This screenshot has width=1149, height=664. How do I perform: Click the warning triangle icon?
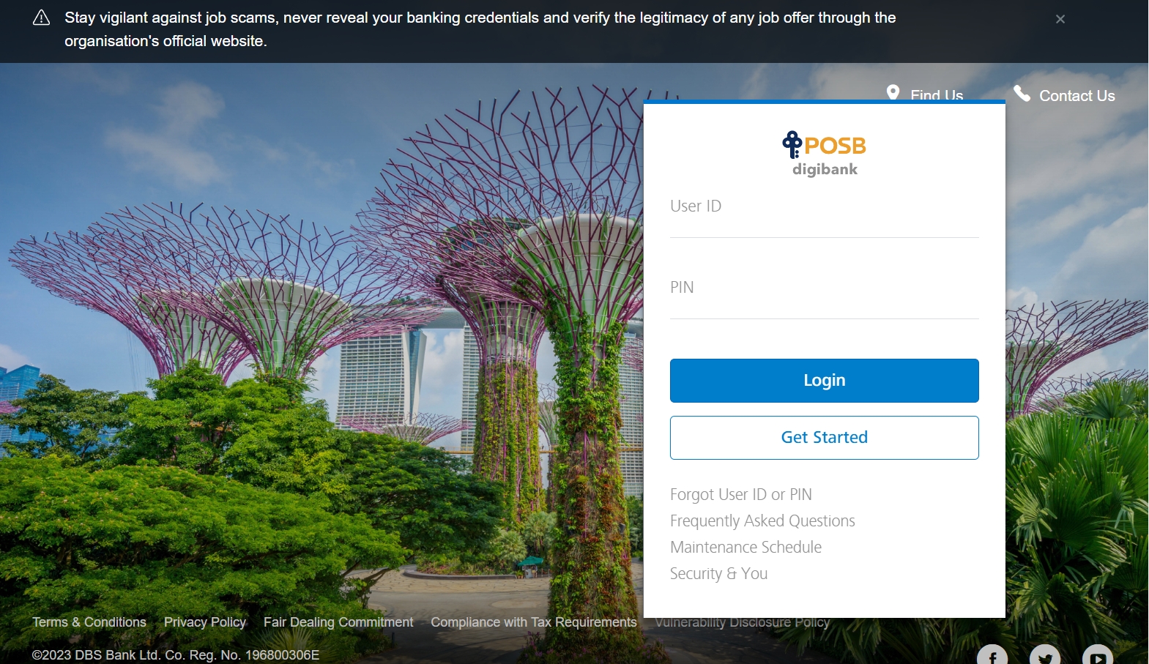pyautogui.click(x=42, y=18)
